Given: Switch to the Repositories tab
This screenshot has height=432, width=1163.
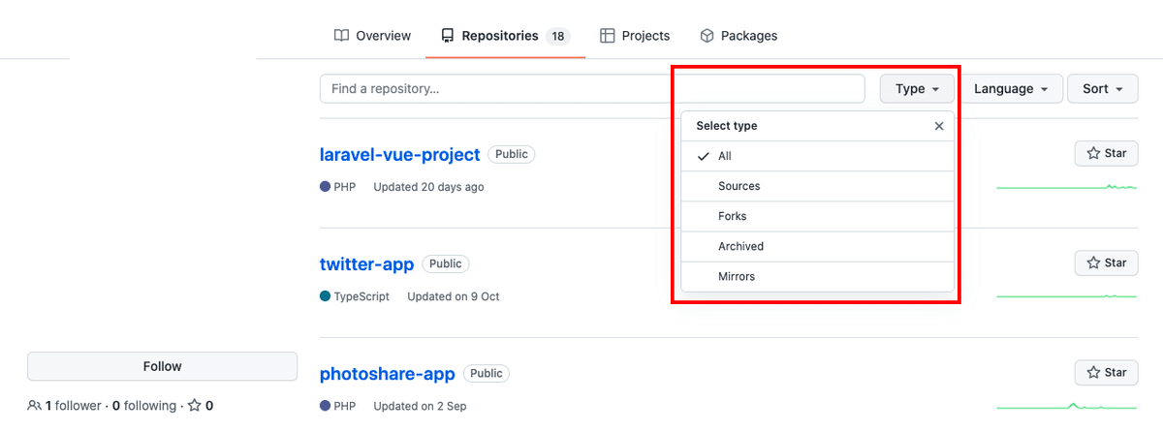Looking at the screenshot, I should click(505, 36).
